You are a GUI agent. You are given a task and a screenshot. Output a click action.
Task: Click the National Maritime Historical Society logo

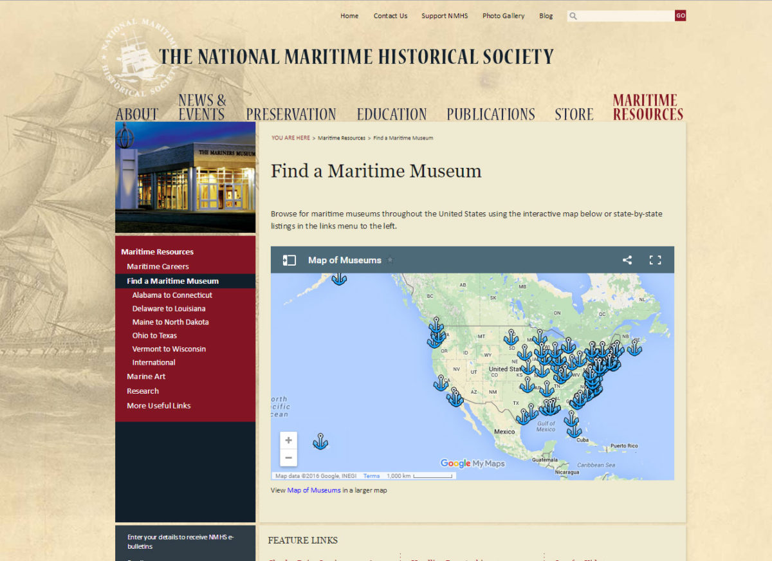(x=133, y=57)
